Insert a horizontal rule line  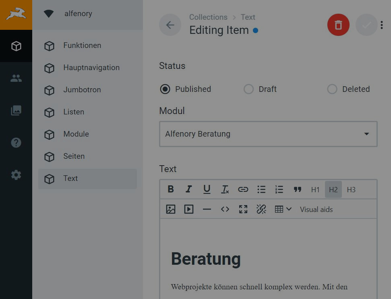click(x=207, y=209)
